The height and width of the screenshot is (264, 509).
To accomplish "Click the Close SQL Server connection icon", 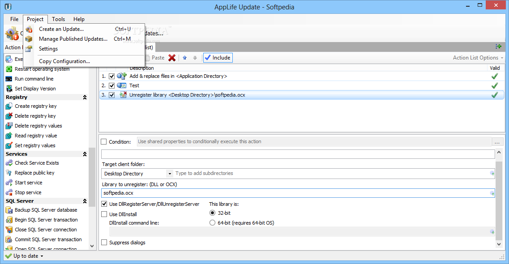I will [9, 230].
